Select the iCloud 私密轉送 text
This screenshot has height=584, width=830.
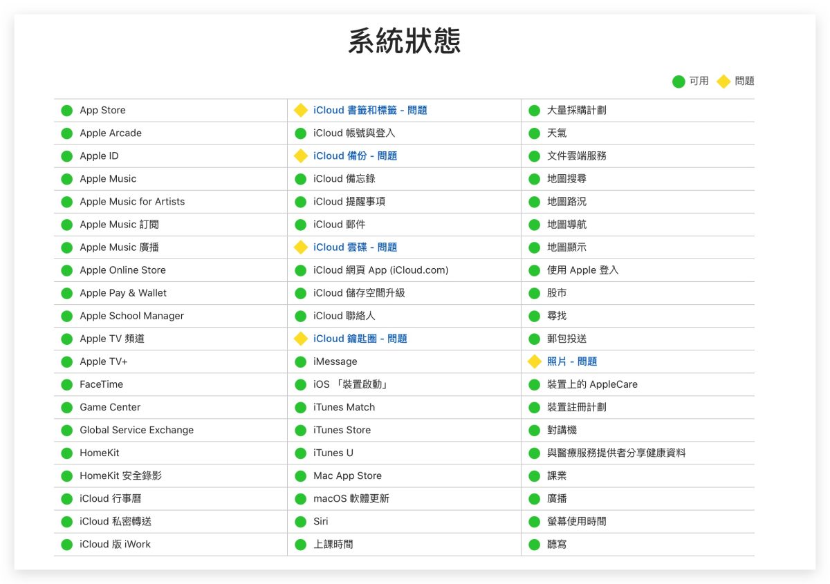[116, 521]
